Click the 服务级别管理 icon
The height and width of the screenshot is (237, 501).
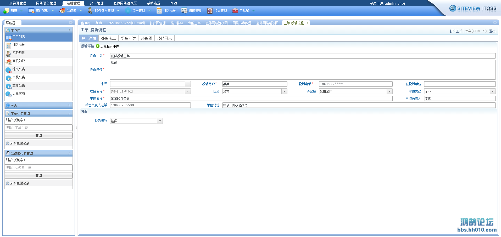(91, 11)
